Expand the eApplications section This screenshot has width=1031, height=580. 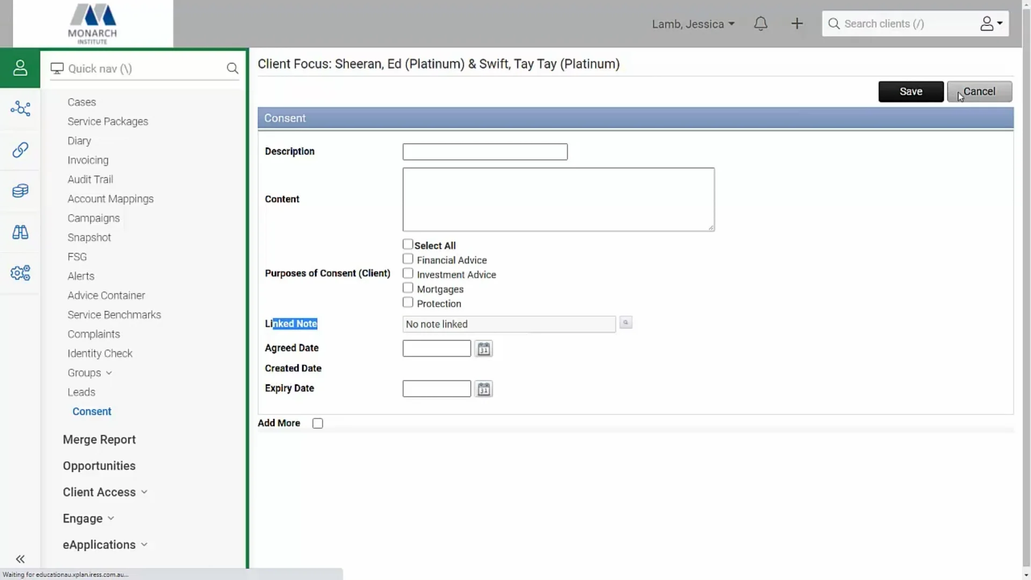(x=105, y=545)
